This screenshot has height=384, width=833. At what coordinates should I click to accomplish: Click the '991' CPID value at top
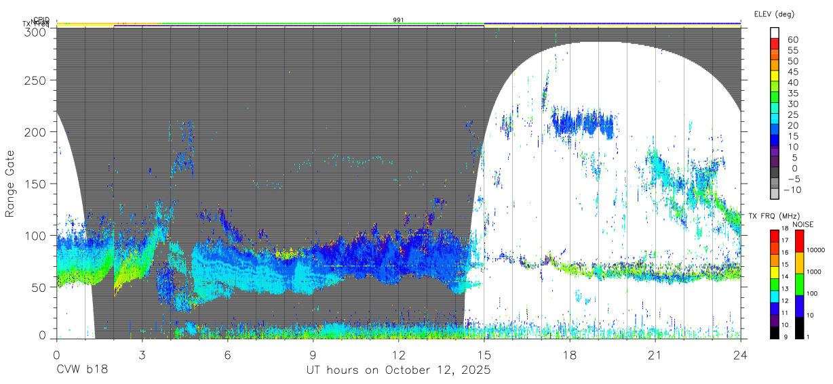click(398, 20)
